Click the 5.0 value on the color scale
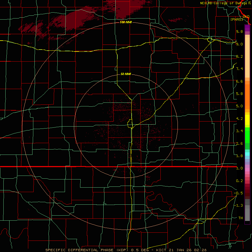 (239, 106)
